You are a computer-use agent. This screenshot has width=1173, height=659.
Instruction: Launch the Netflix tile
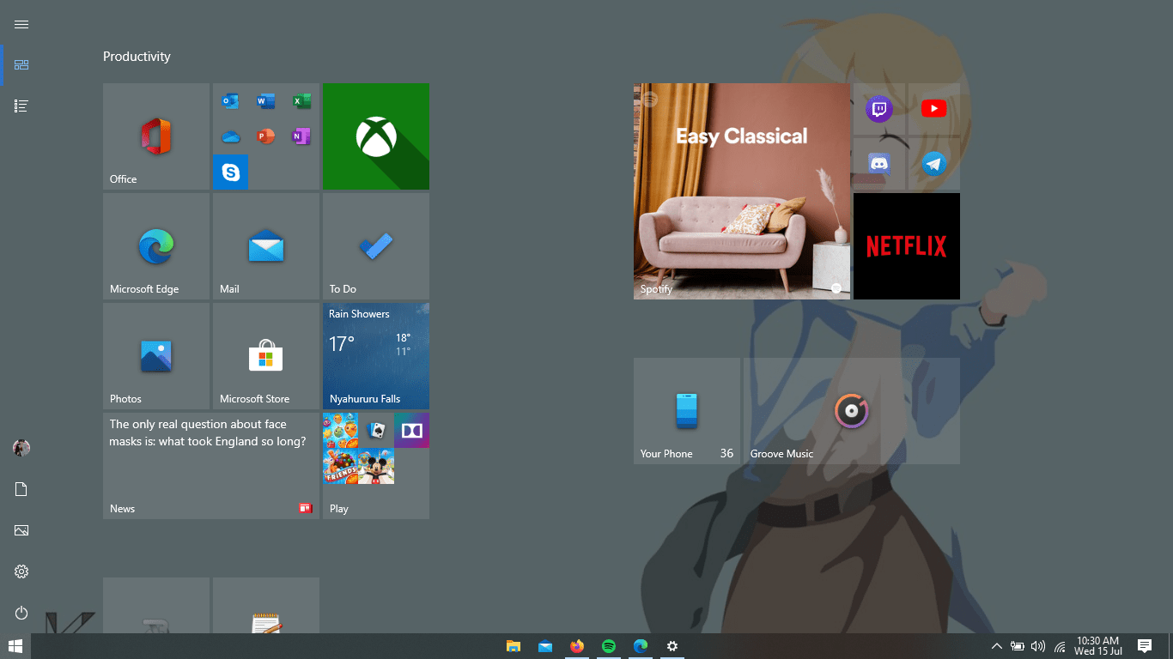[907, 246]
